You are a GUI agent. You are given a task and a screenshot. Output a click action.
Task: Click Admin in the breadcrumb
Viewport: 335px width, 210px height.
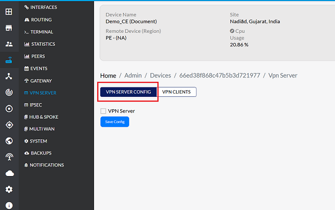click(133, 76)
